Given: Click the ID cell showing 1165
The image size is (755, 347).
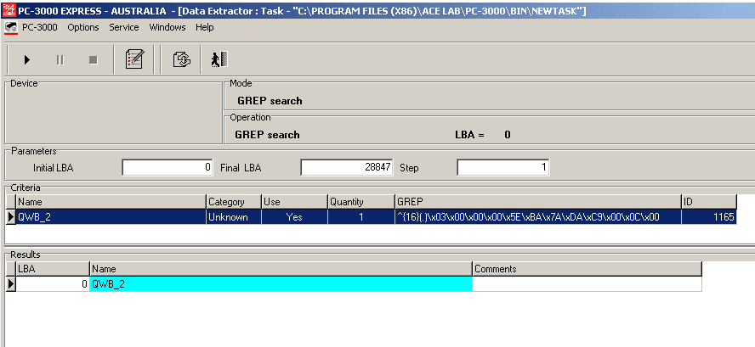Looking at the screenshot, I should point(709,216).
